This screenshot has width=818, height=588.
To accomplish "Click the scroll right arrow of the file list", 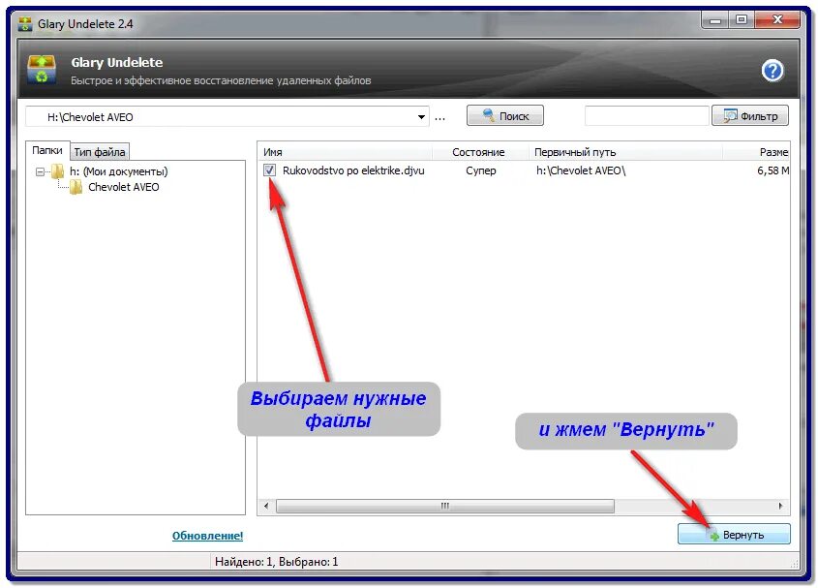I will coord(780,506).
